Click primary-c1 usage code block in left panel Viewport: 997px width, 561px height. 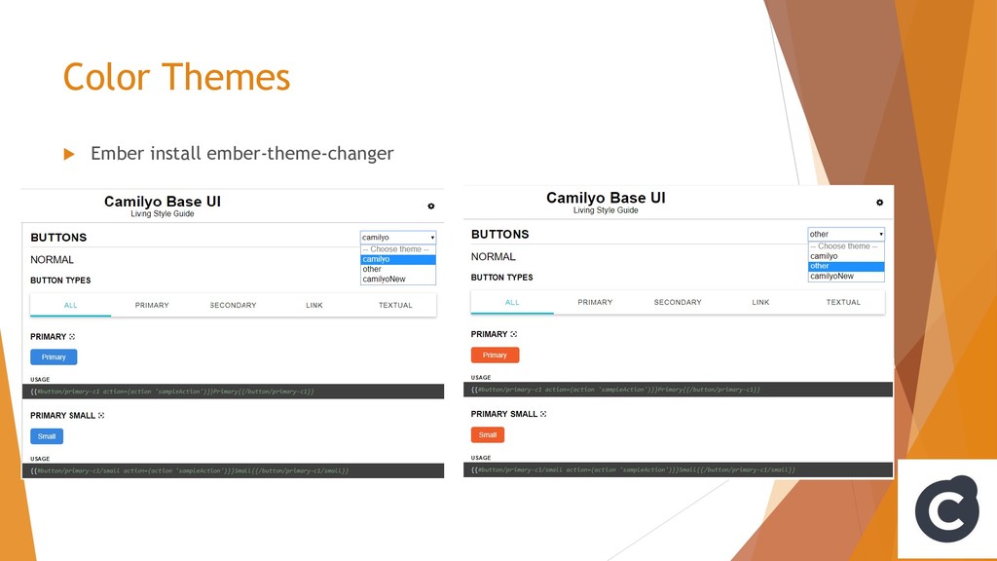(233, 392)
